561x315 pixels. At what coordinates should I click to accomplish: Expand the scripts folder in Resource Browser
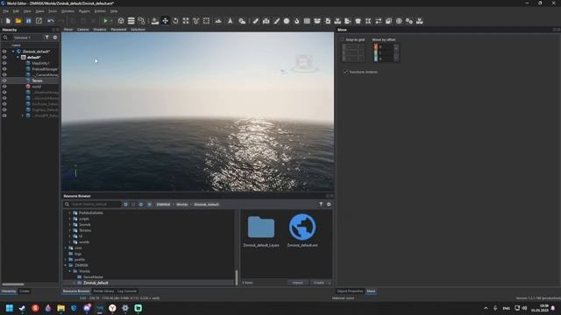(x=70, y=219)
